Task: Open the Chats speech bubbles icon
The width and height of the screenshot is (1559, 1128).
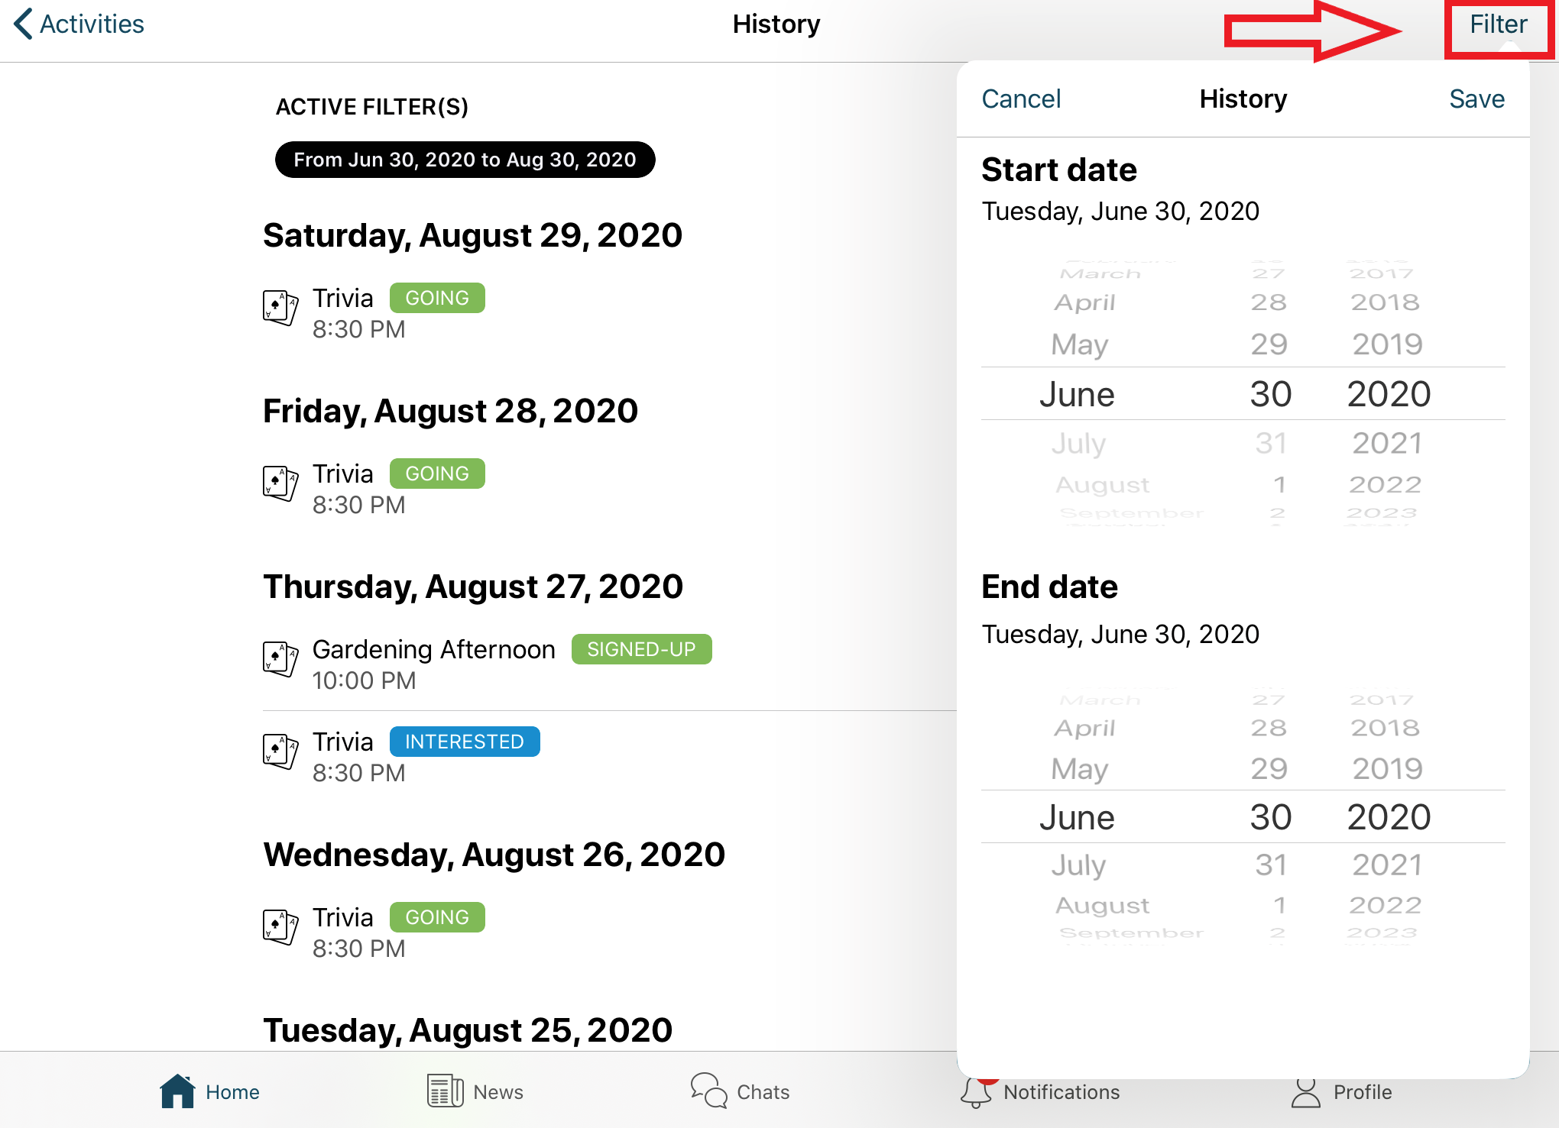Action: (708, 1091)
